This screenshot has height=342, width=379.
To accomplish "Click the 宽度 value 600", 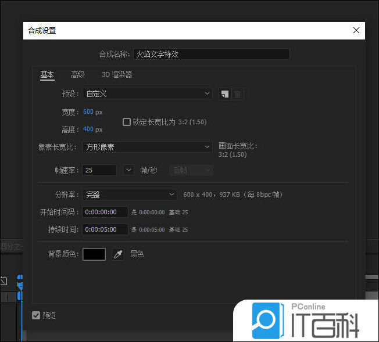I will (88, 111).
